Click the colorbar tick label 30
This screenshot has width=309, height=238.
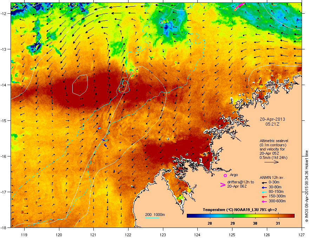[x=255, y=223]
